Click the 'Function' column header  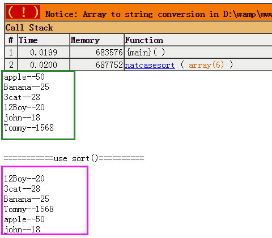click(x=198, y=40)
